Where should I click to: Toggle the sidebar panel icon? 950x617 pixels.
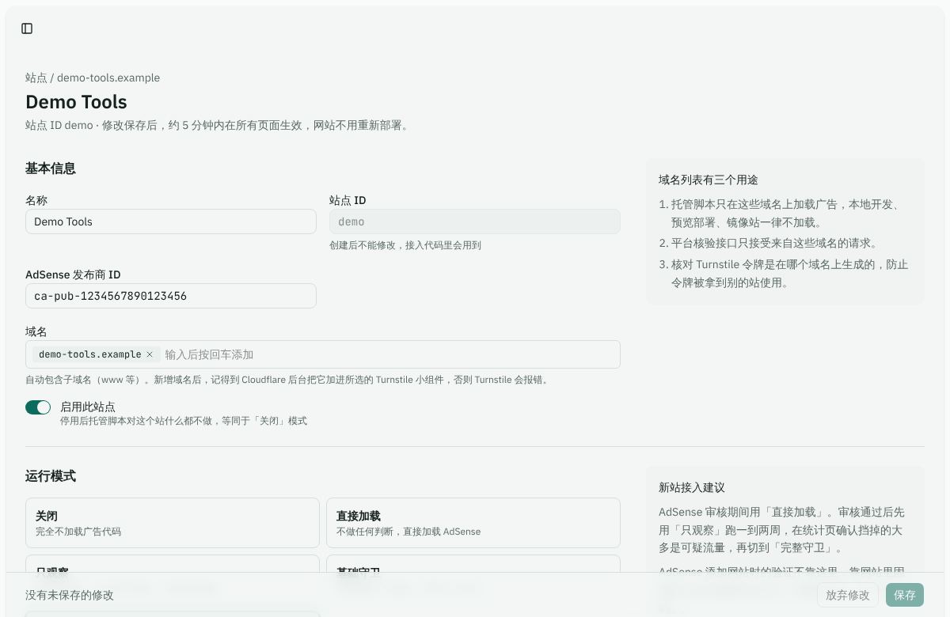[x=27, y=28]
